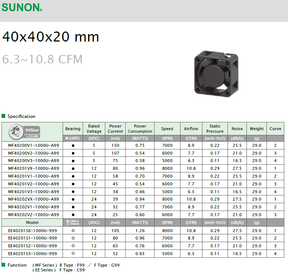The width and height of the screenshot is (288, 274).
Task: Select model MF40202V2-1000U-A99
Action: (x=34, y=215)
